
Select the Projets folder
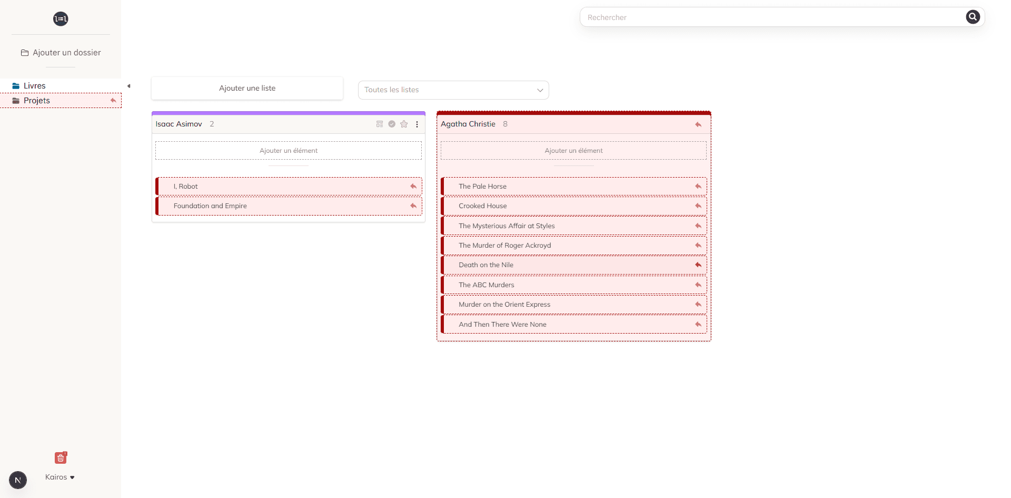click(61, 101)
